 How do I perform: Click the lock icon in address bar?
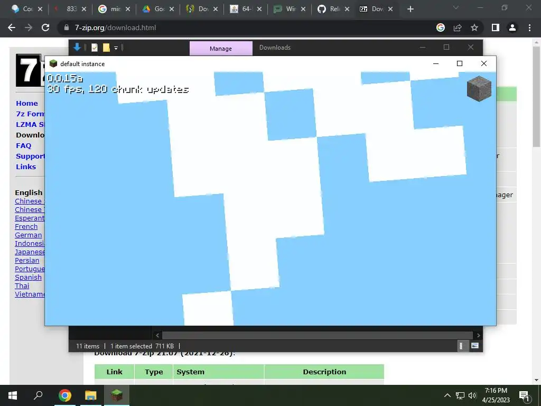pyautogui.click(x=67, y=27)
